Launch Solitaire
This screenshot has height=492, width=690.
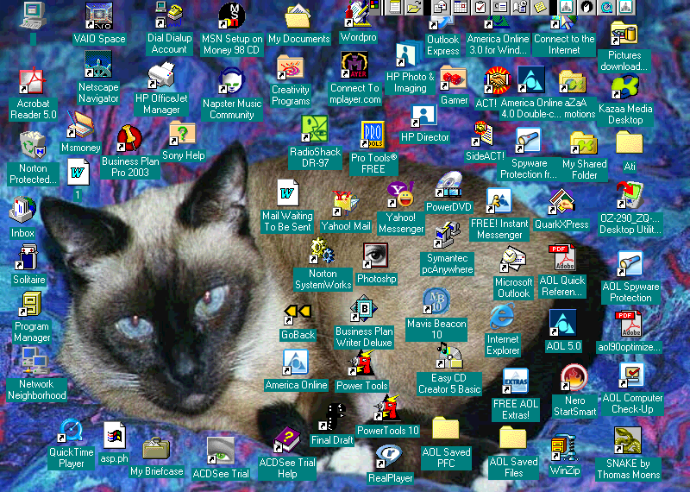(28, 257)
